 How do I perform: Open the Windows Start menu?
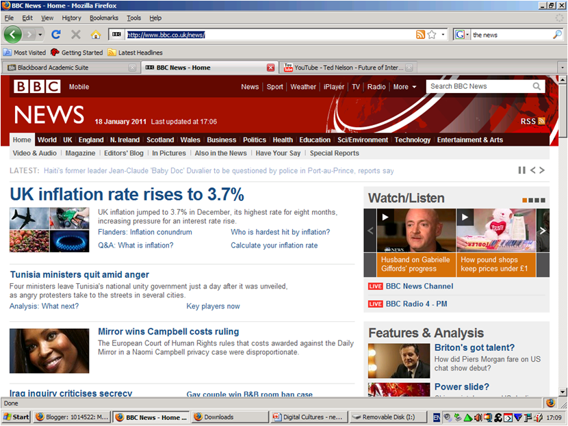16,417
